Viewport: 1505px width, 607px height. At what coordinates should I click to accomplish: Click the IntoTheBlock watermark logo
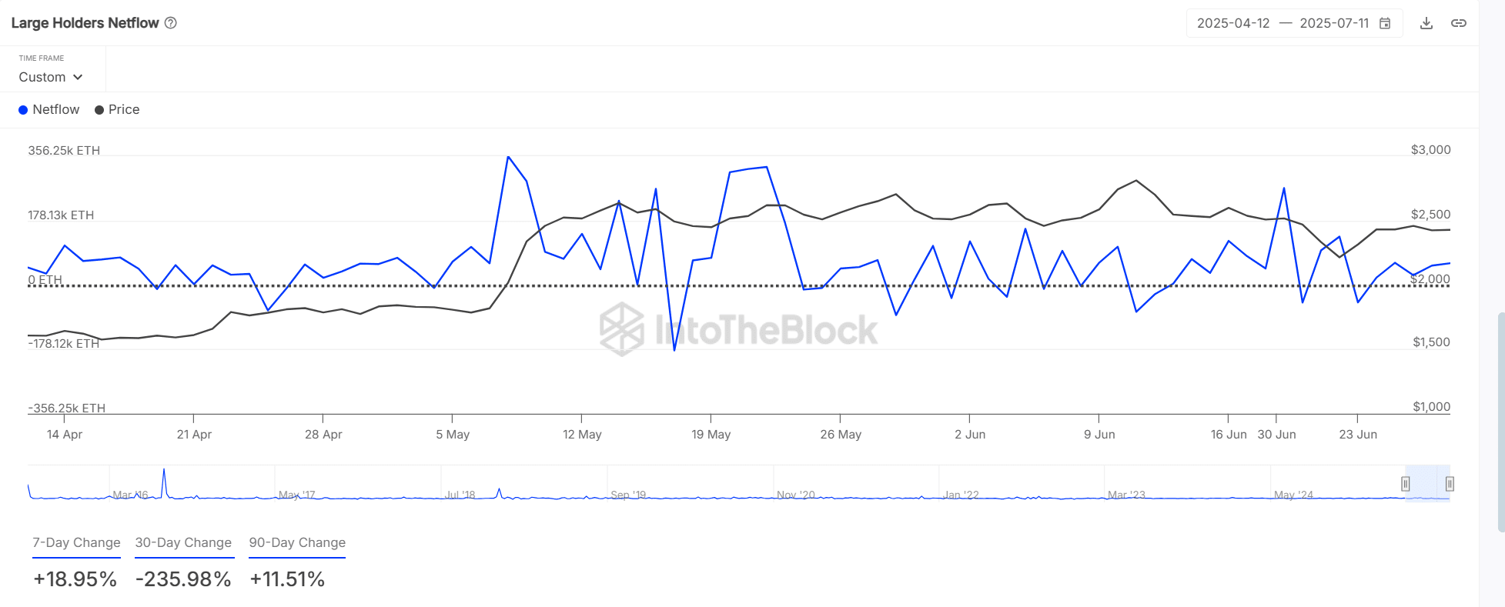pyautogui.click(x=622, y=329)
